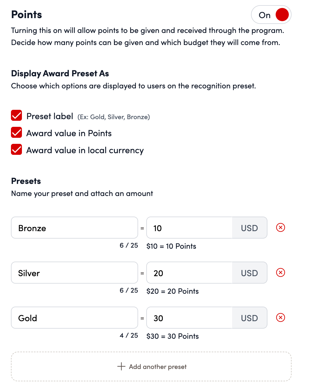Disable Award value in local currency
This screenshot has width=331, height=392.
point(16,150)
